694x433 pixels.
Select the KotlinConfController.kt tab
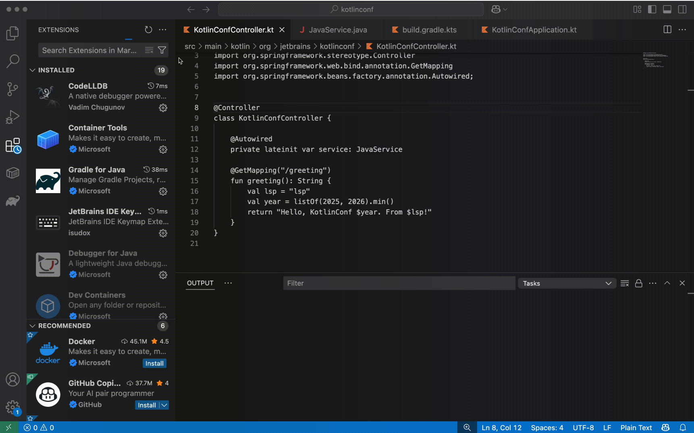click(233, 30)
